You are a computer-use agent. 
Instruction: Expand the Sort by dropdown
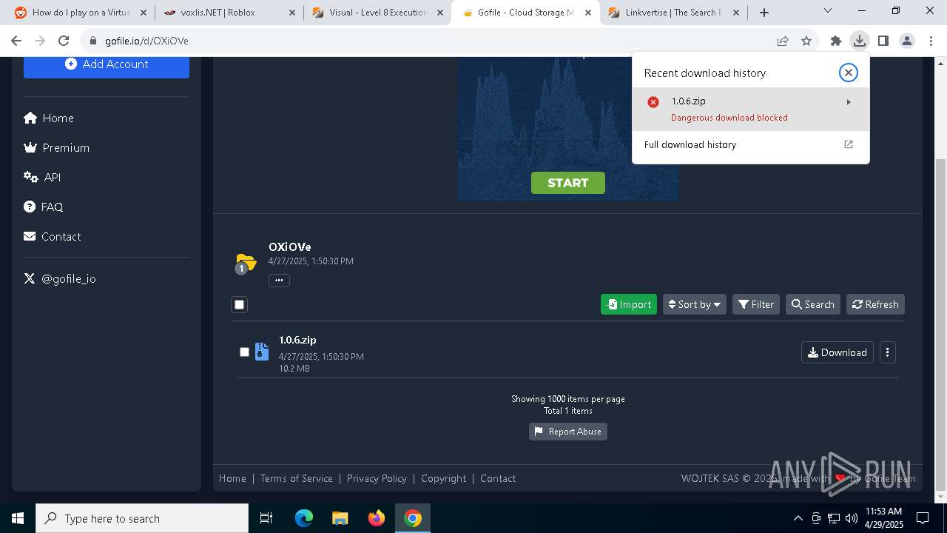coord(694,304)
